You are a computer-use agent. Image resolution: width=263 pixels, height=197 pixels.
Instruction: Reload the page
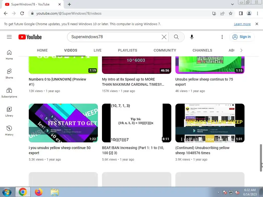(22, 13)
